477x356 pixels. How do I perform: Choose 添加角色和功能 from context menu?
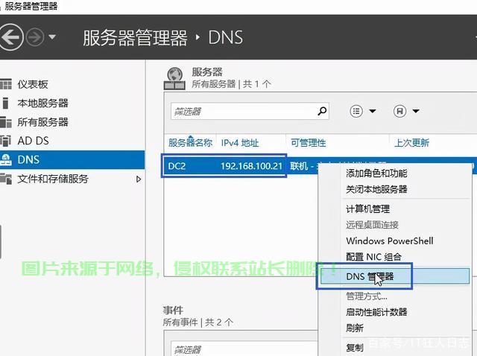[376, 173]
